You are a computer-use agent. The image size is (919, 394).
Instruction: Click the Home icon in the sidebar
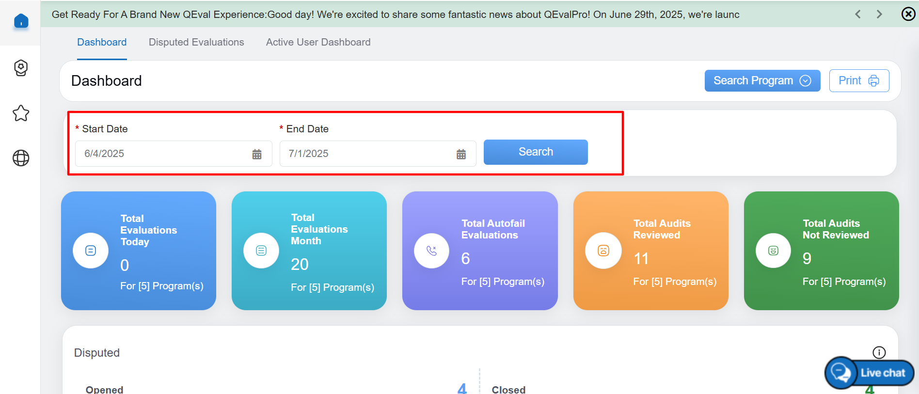tap(21, 21)
